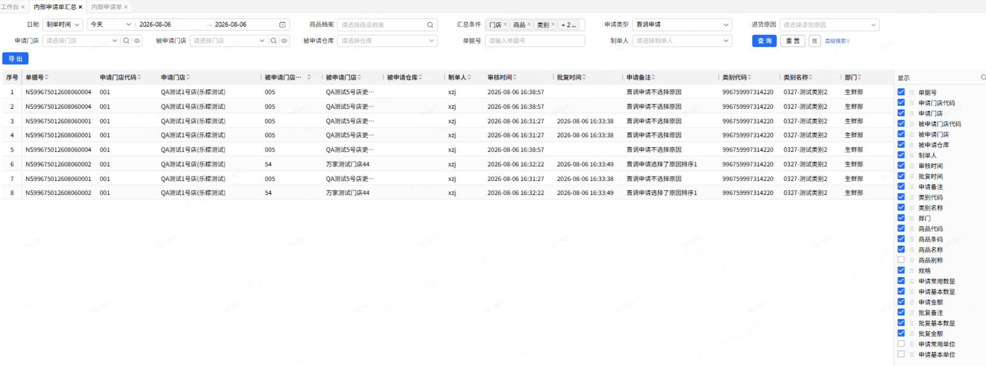Viewport: 986px width, 366px height.
Task: Click the 查询 button
Action: coord(764,41)
